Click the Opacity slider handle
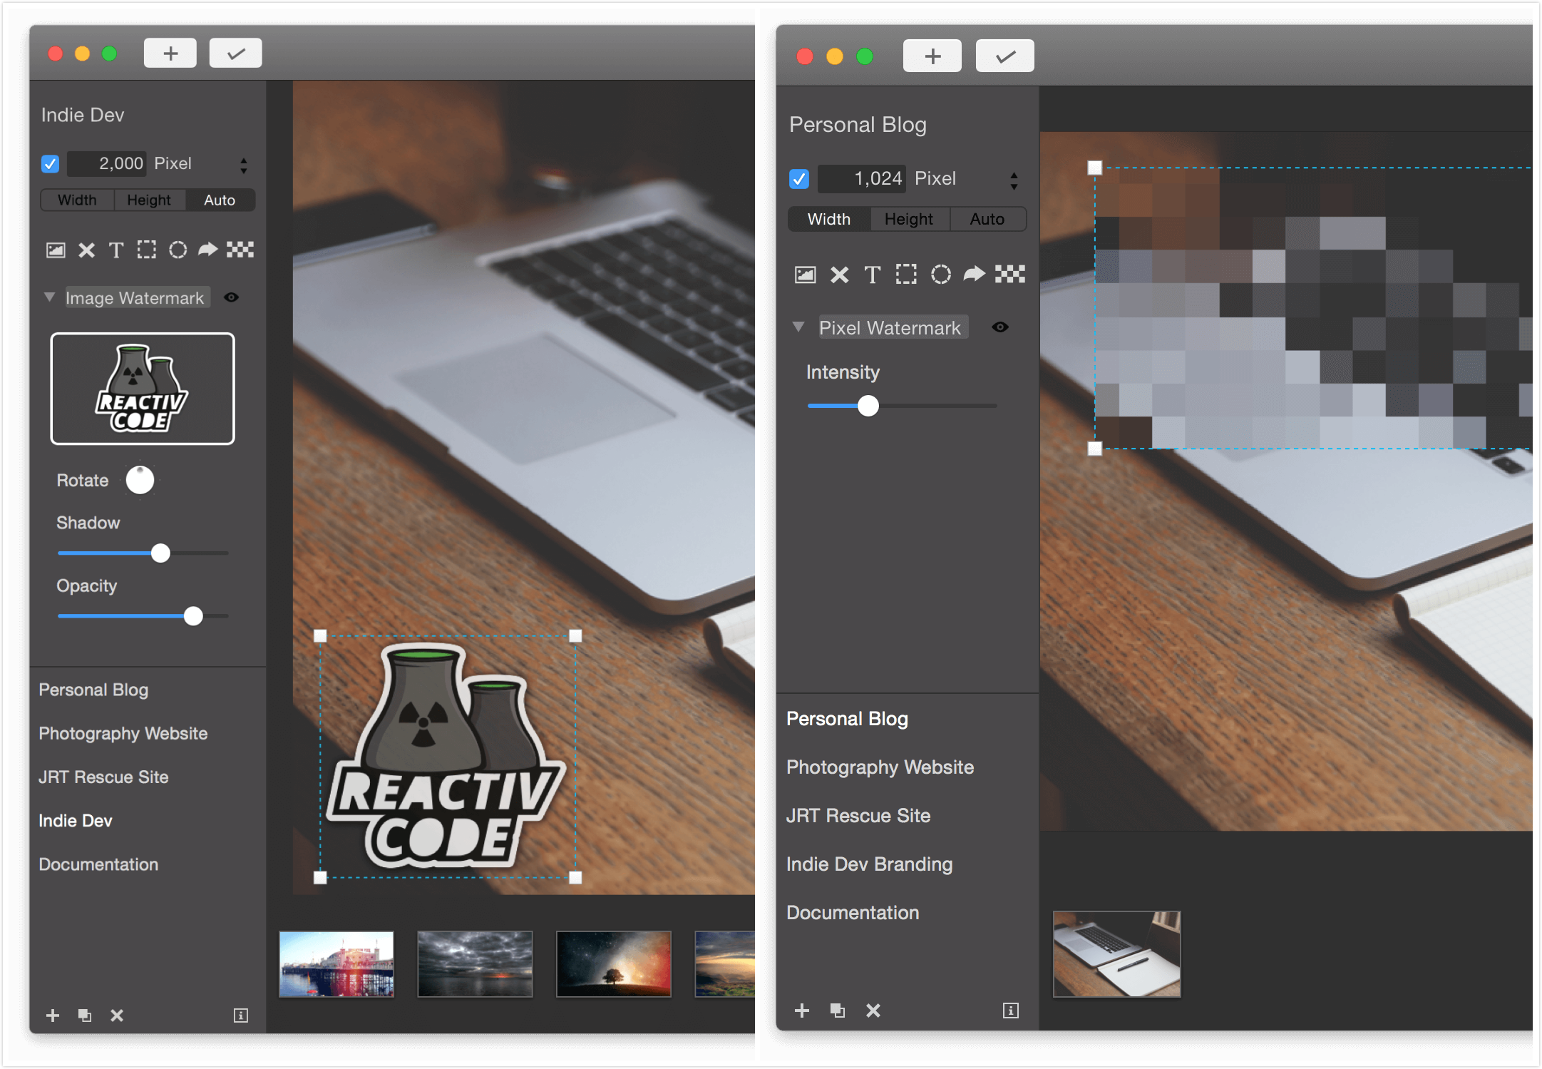This screenshot has width=1542, height=1069. [193, 615]
